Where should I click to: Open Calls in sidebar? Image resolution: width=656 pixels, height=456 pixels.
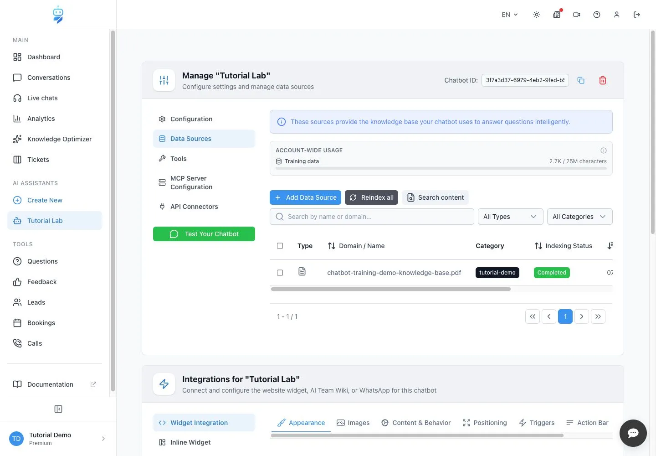pos(55,343)
